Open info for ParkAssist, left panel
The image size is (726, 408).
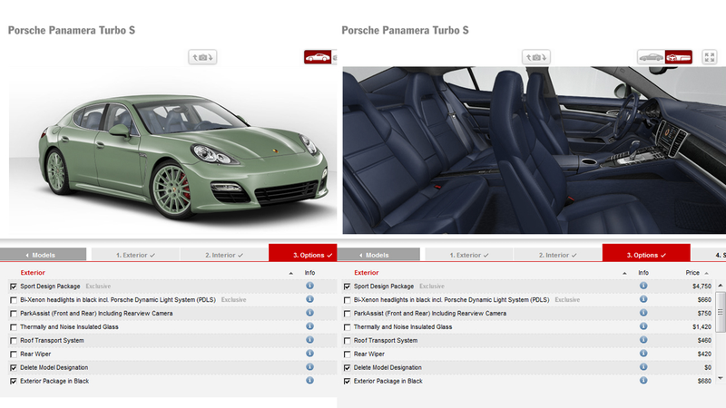[309, 313]
